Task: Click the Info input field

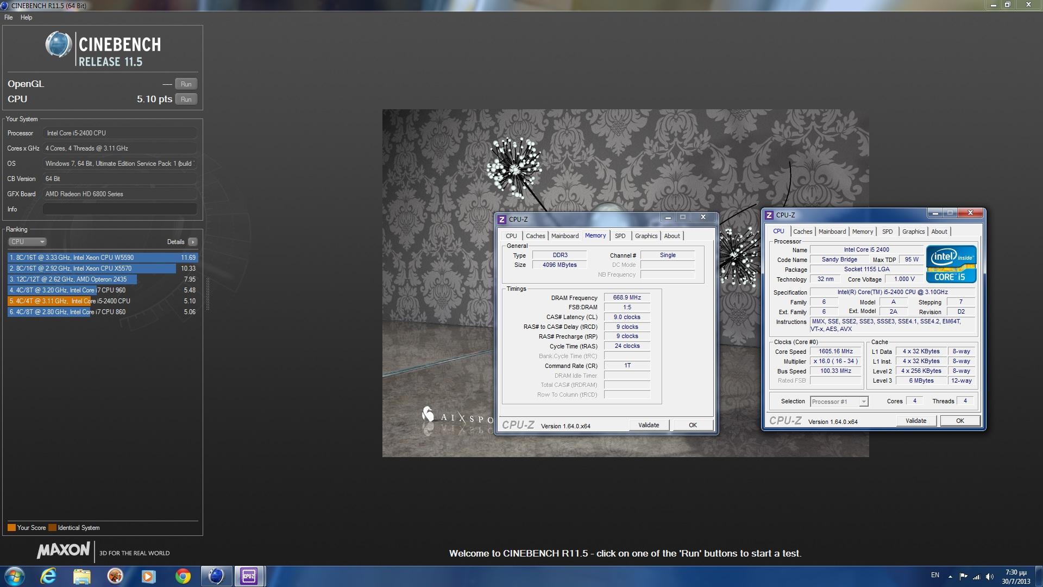Action: [120, 209]
